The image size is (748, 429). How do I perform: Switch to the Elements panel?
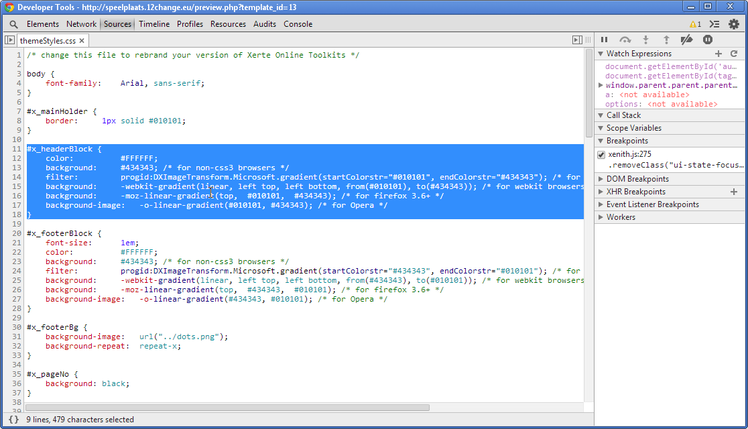[x=42, y=24]
